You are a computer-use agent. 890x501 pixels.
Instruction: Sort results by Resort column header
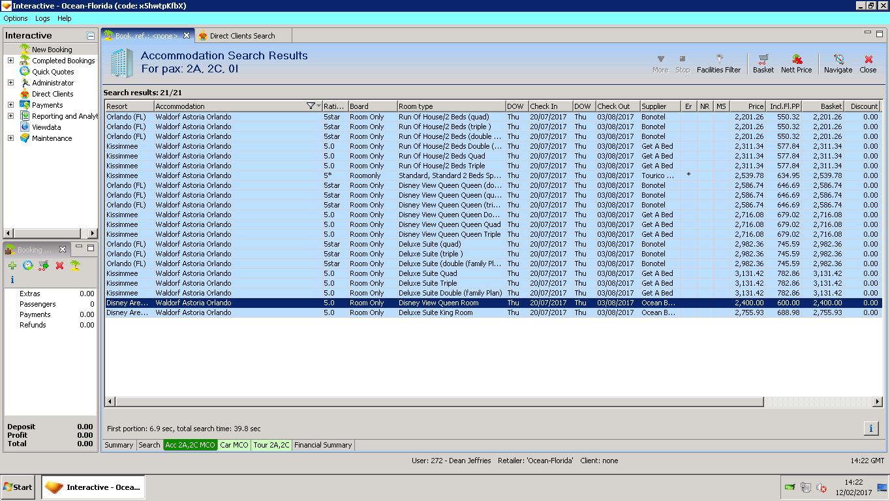129,106
